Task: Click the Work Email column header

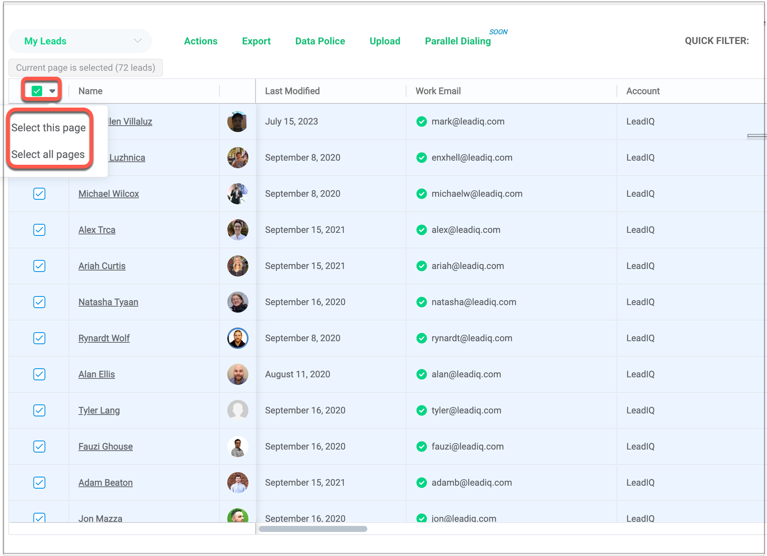Action: pos(438,91)
